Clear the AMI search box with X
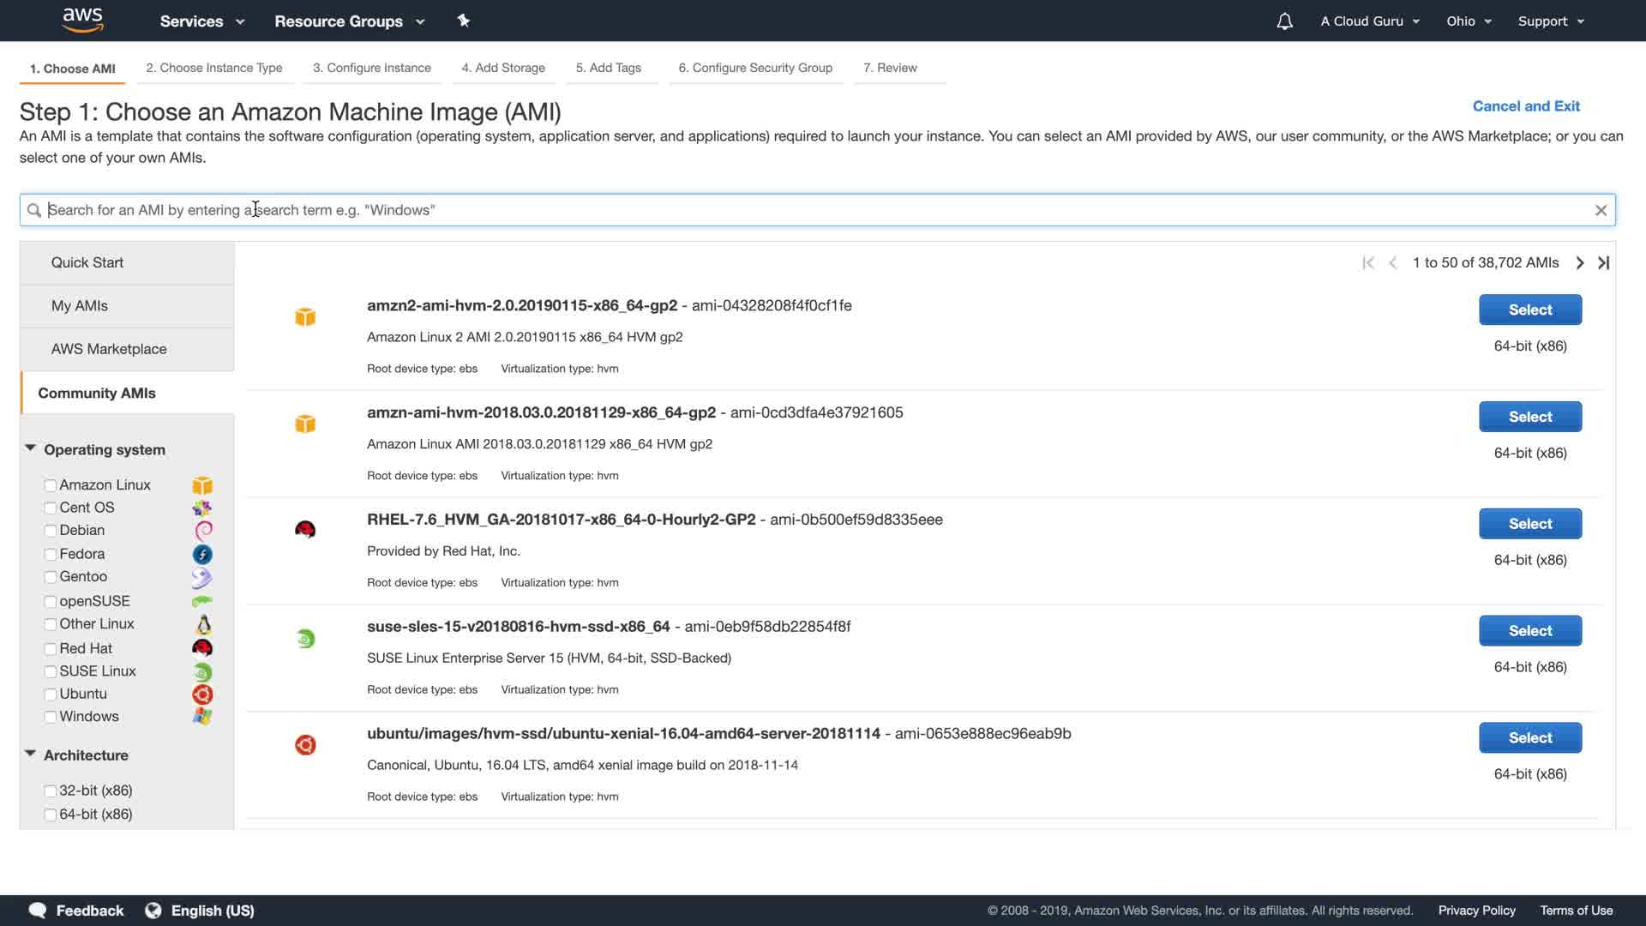 [x=1601, y=210]
